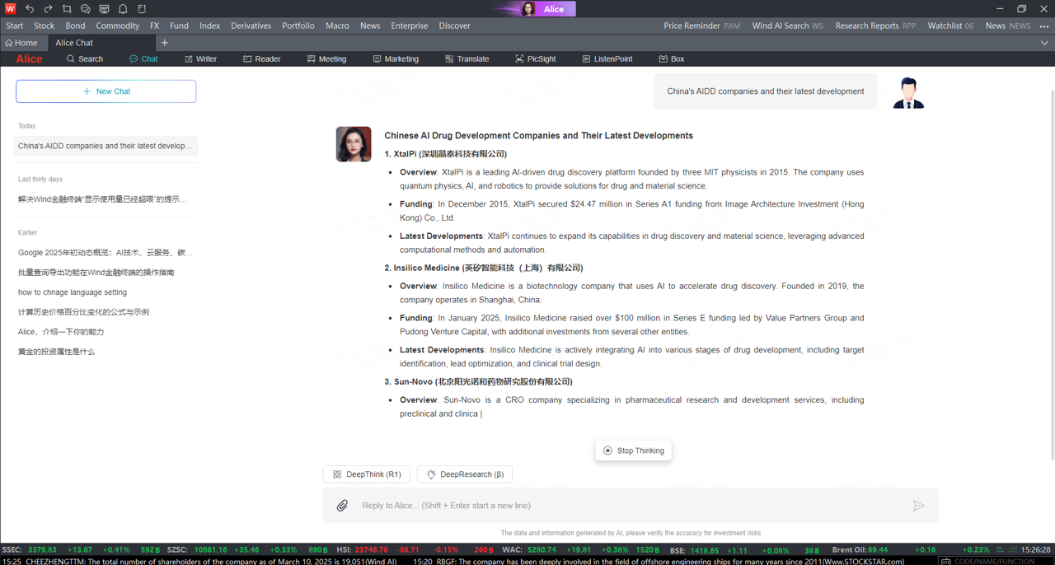1055x565 pixels.
Task: Click the monitor WP icon
Action: [104, 8]
